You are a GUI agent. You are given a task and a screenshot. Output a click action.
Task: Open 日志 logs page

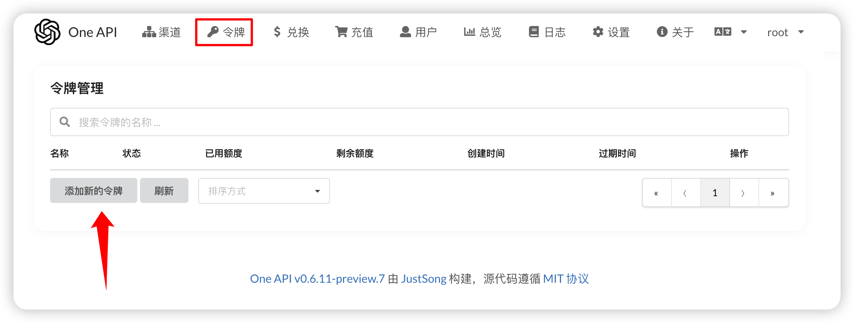[x=547, y=32]
